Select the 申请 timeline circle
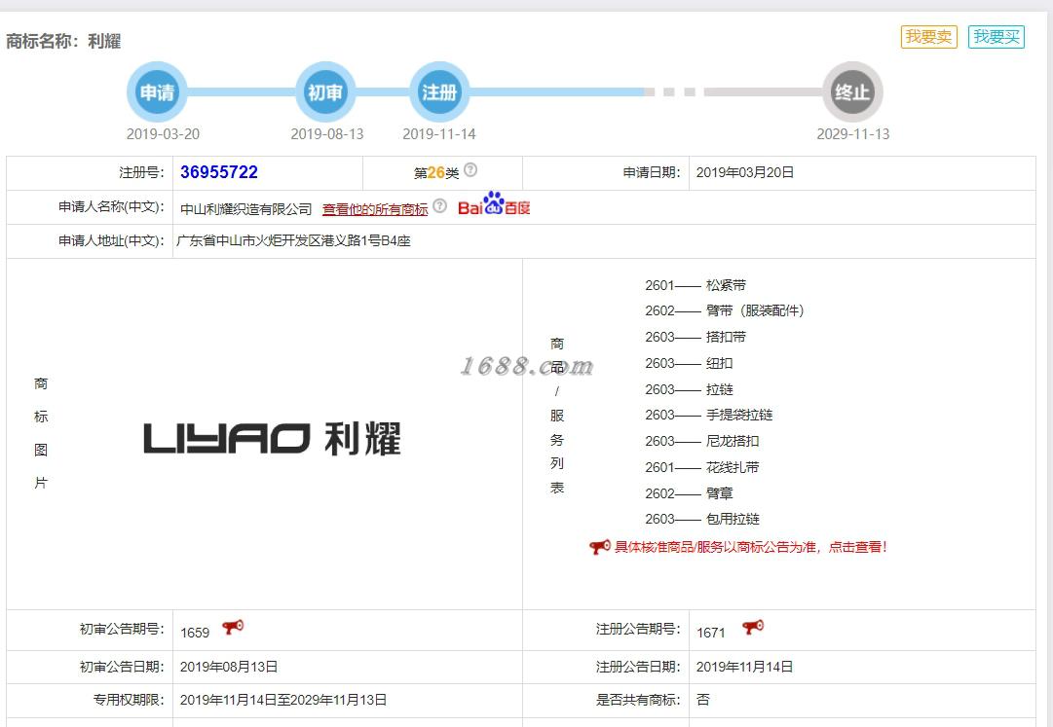This screenshot has height=727, width=1053. pyautogui.click(x=157, y=91)
